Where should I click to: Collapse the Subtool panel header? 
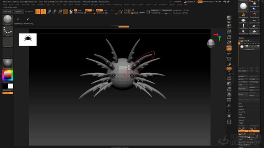(242, 38)
